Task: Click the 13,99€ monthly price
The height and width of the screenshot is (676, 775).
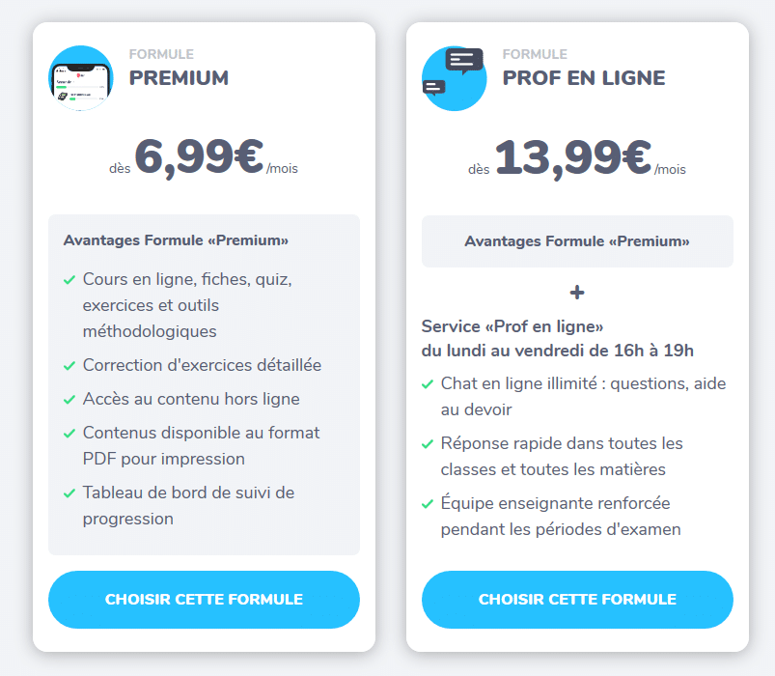Action: click(573, 158)
